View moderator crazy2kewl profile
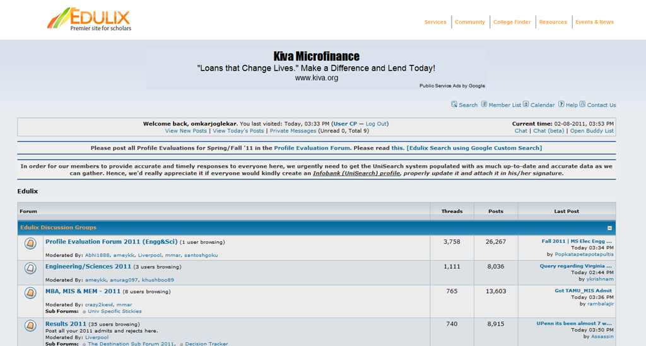Image resolution: width=646 pixels, height=346 pixels. 99,304
